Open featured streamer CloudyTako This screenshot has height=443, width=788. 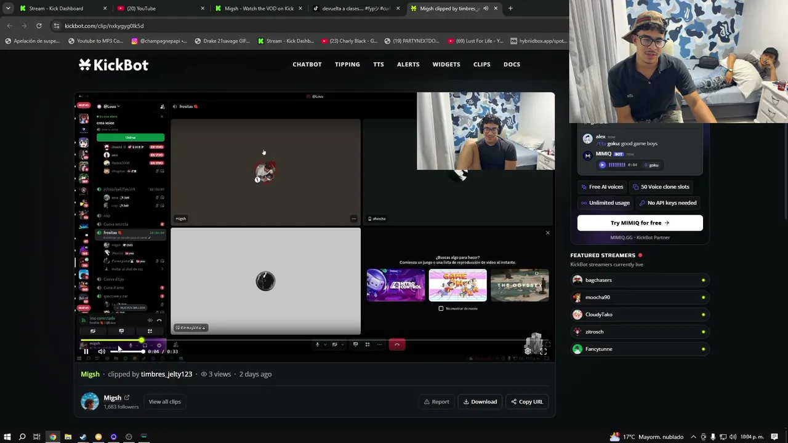[x=639, y=314]
